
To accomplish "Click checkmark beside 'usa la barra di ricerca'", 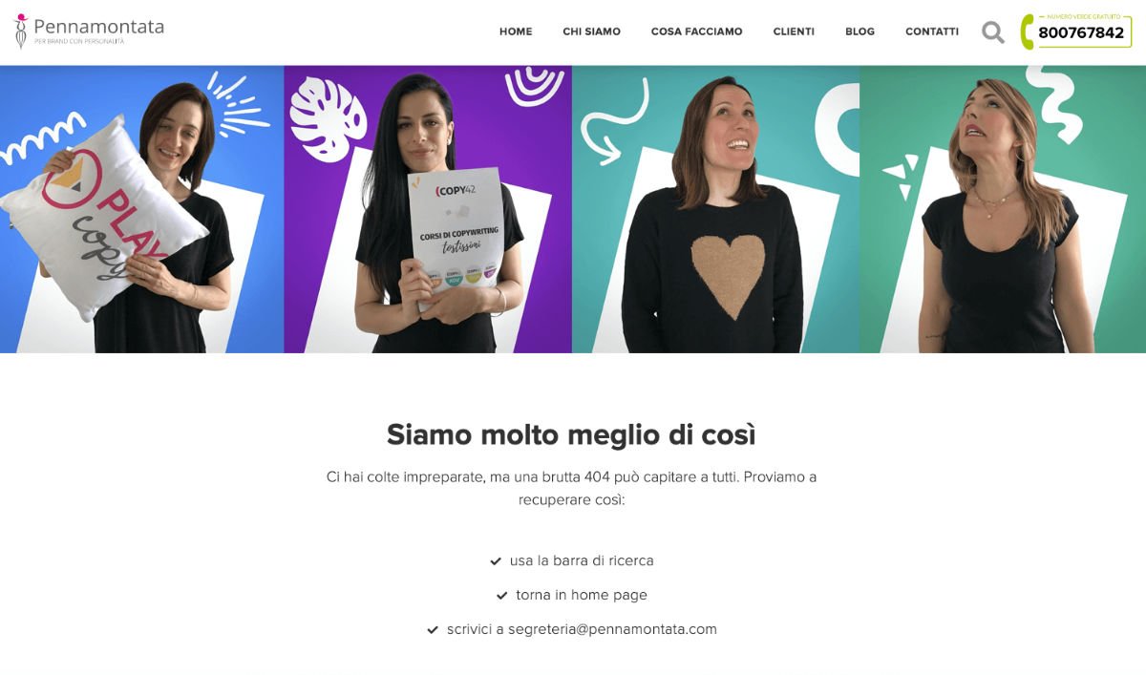I will [496, 561].
